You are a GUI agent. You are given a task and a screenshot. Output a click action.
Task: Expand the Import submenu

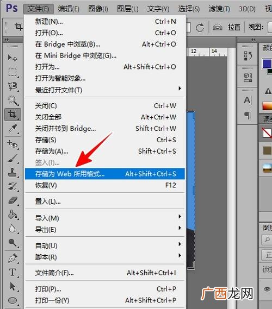tap(180, 216)
